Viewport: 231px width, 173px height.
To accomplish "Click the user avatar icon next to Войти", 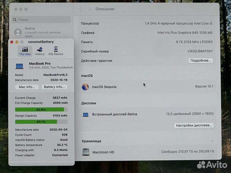I will (x=18, y=32).
